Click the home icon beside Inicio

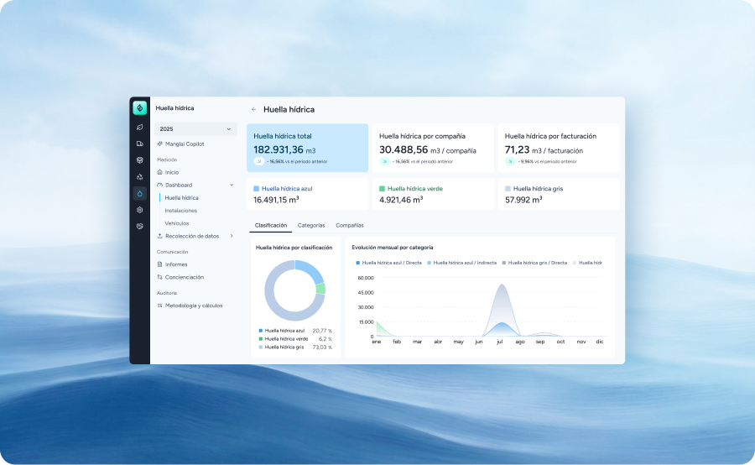[x=160, y=172]
